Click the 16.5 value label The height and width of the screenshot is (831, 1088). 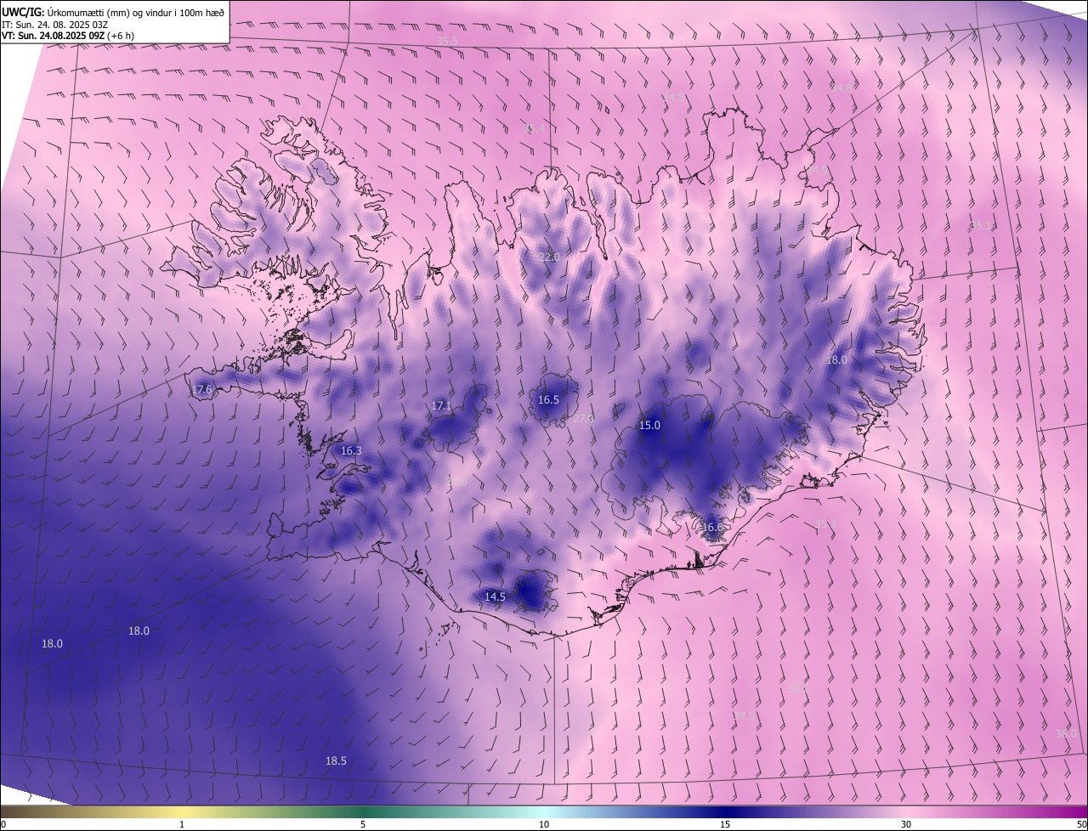click(548, 399)
